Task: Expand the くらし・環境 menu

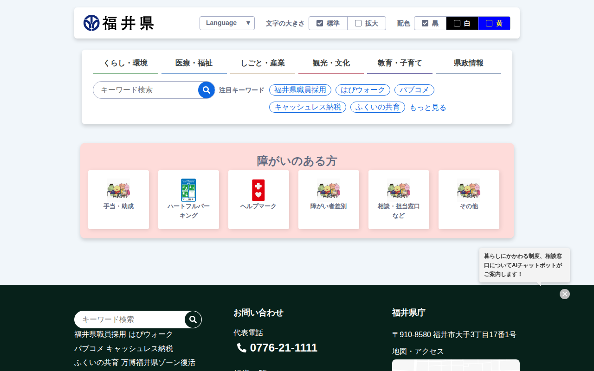Action: [125, 63]
